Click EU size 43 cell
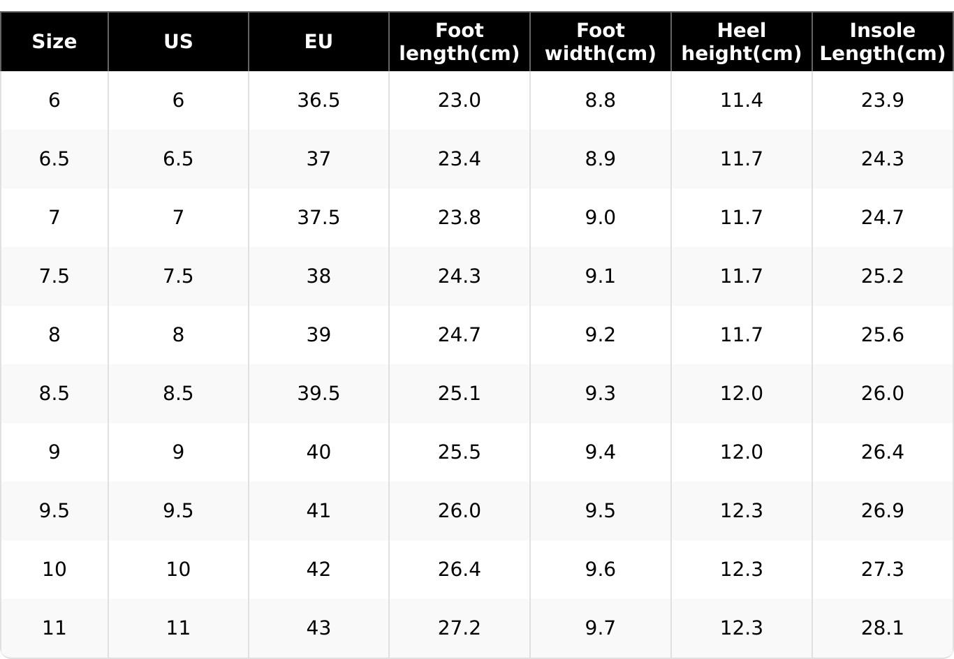Viewport: 954px width, 659px height. pos(318,628)
